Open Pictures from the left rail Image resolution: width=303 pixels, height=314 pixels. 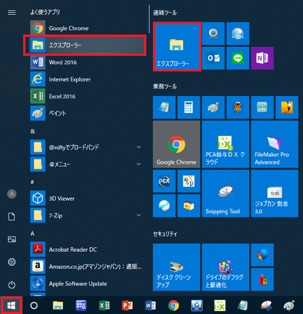(12, 239)
